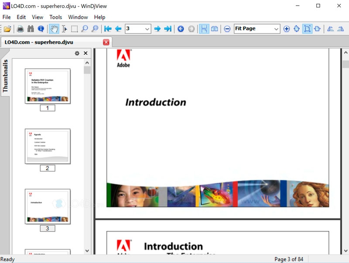Go to the next page

(157, 29)
